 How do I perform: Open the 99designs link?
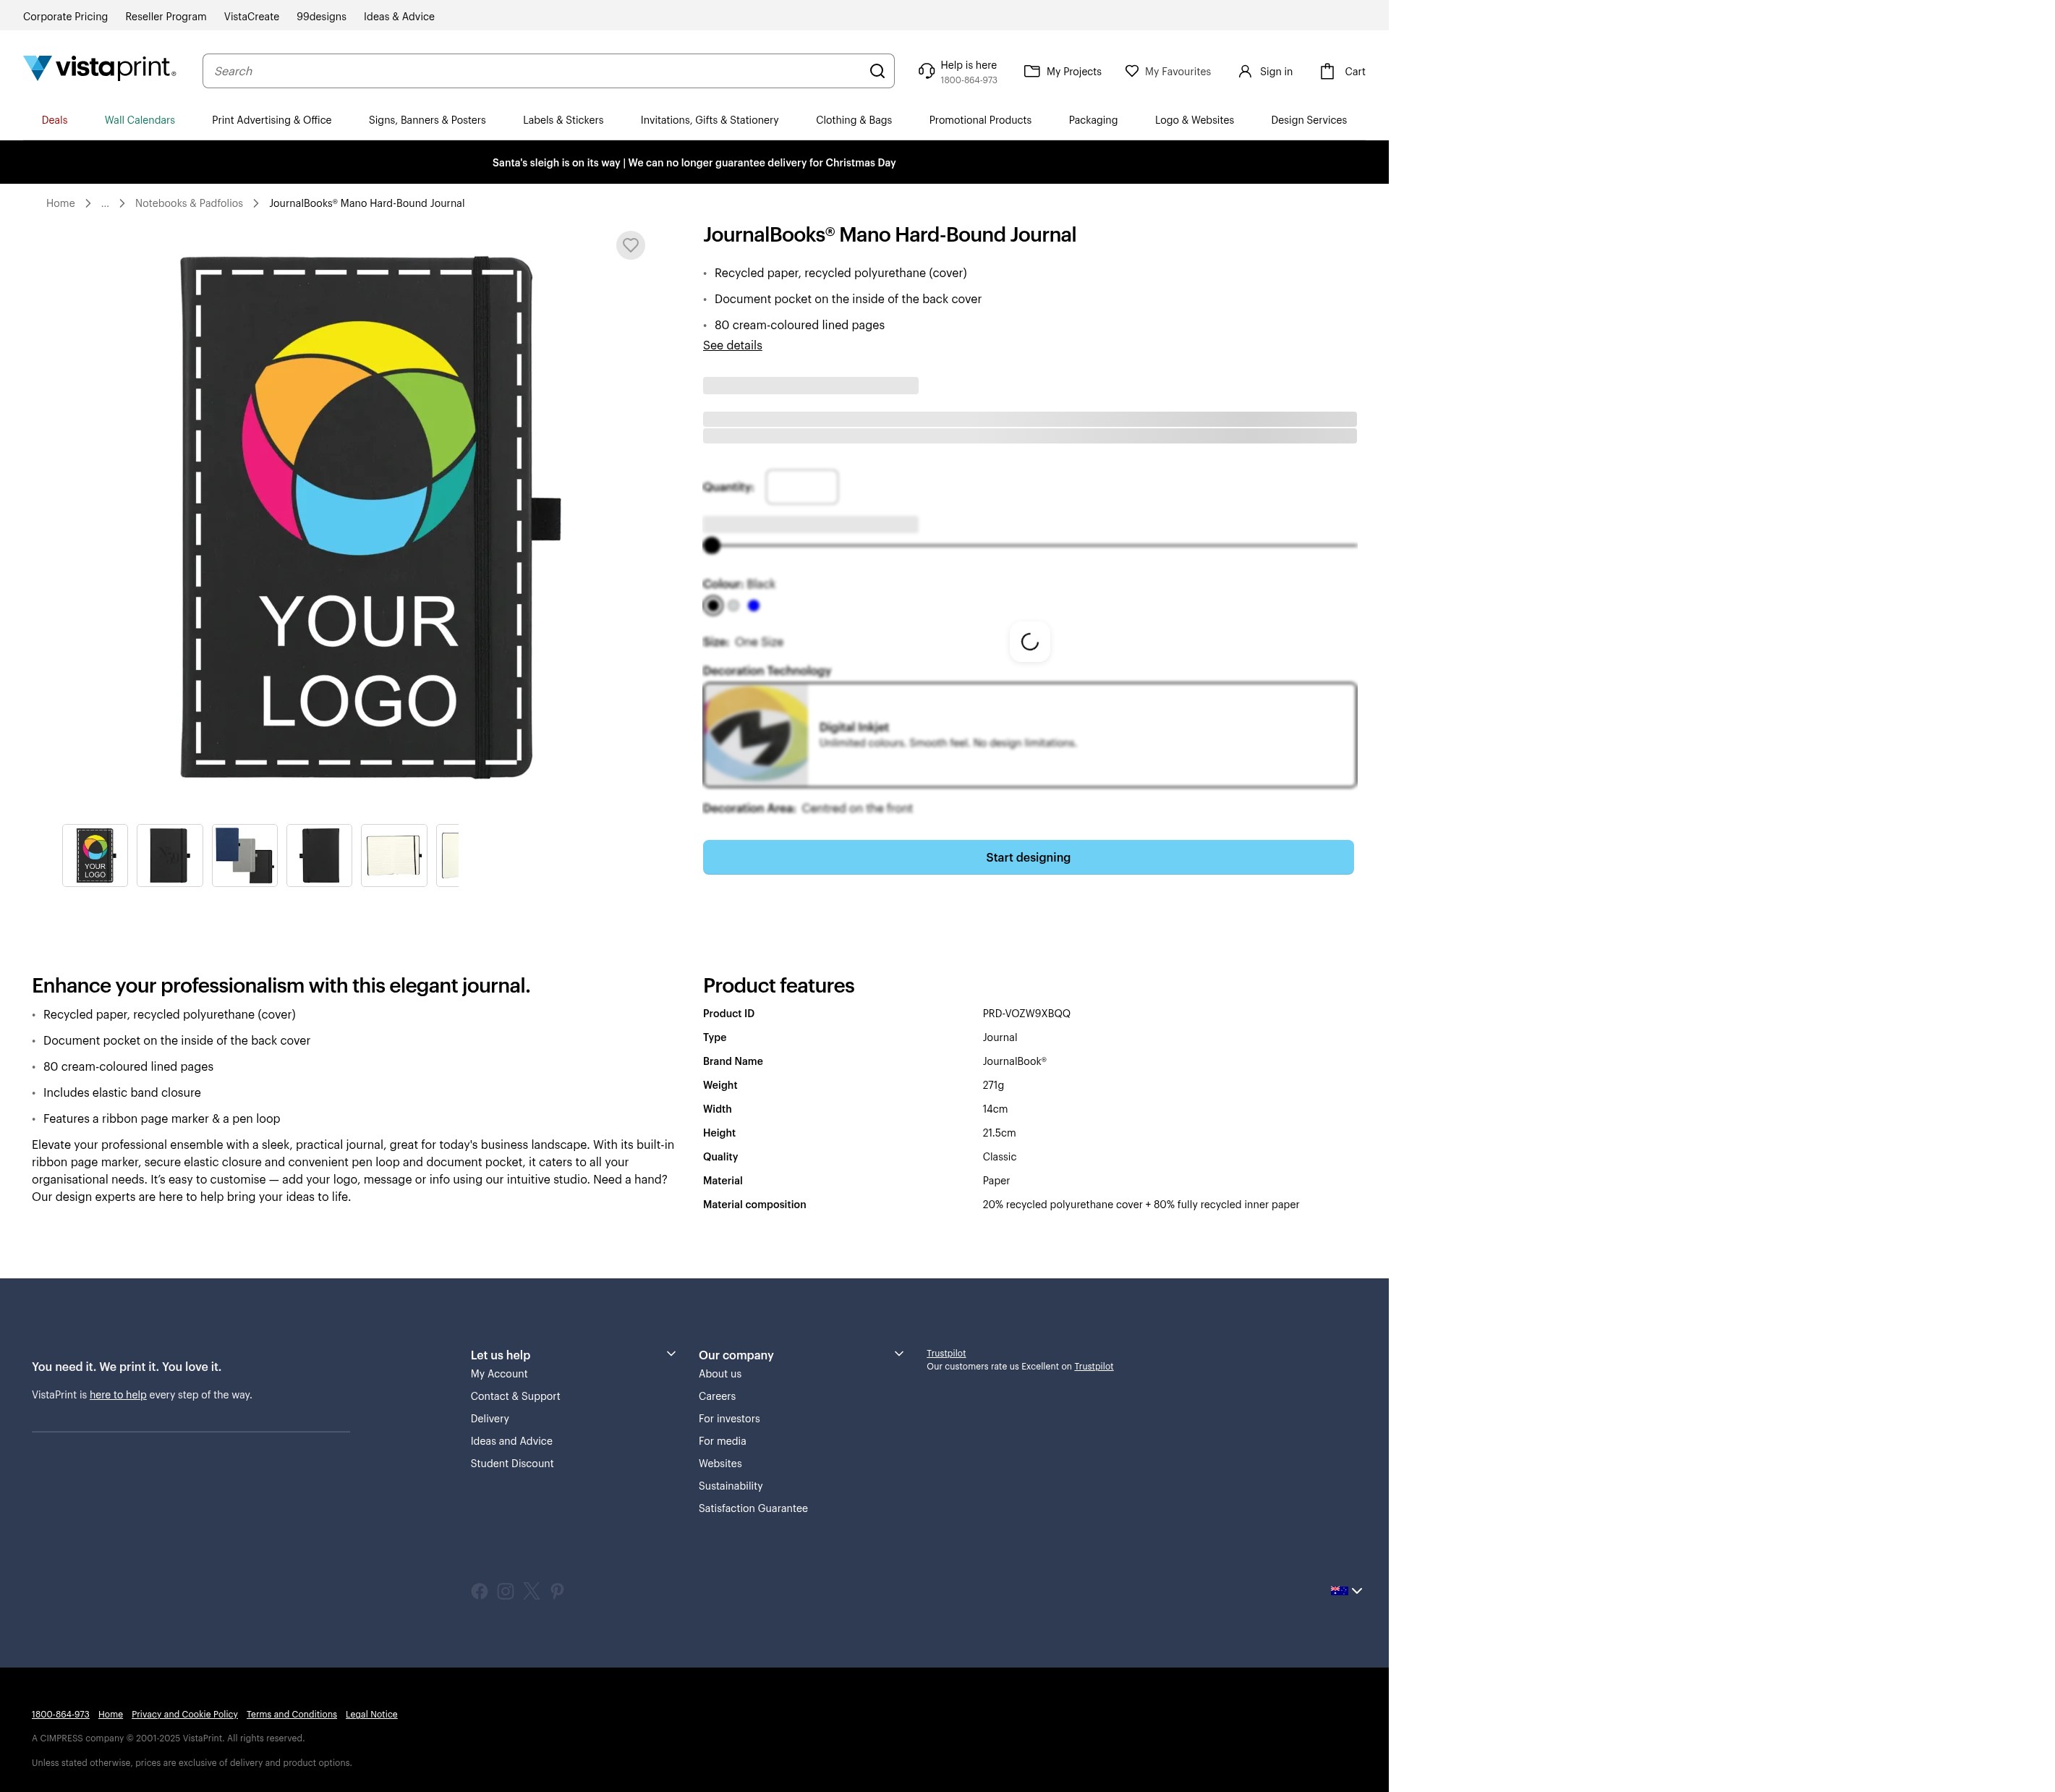click(x=321, y=16)
